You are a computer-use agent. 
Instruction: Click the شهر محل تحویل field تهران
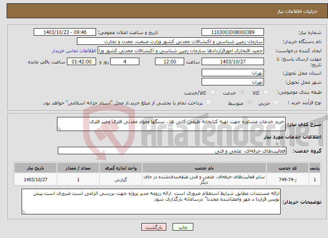point(233,82)
